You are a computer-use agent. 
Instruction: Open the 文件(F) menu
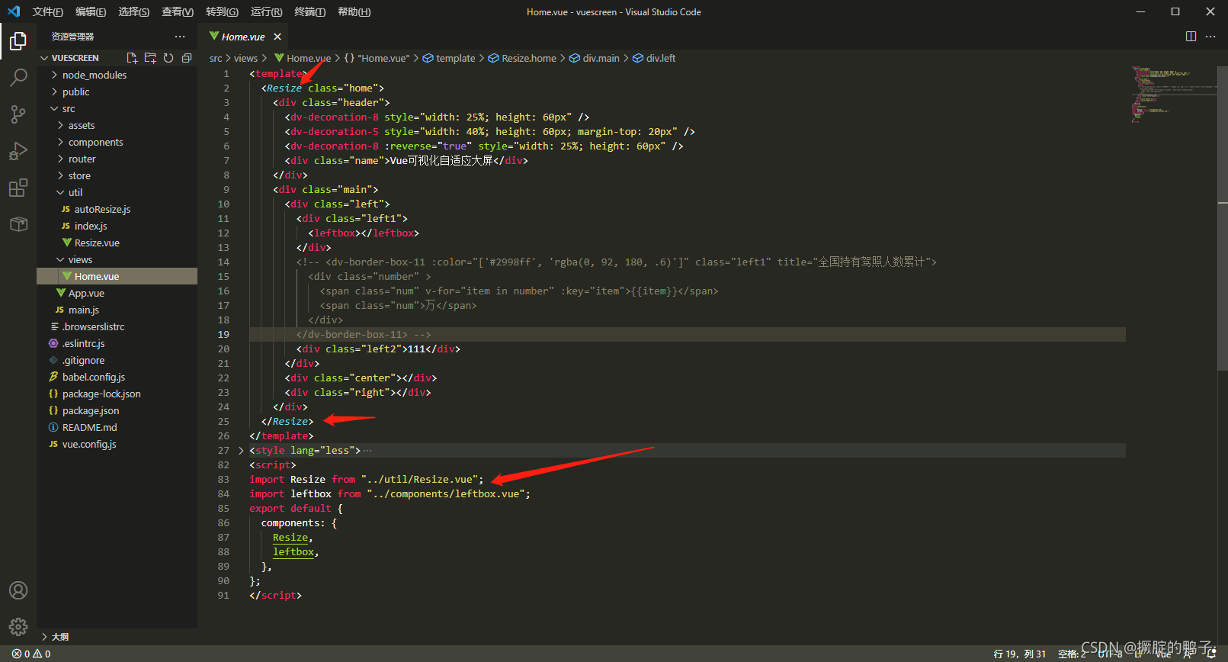[x=48, y=11]
